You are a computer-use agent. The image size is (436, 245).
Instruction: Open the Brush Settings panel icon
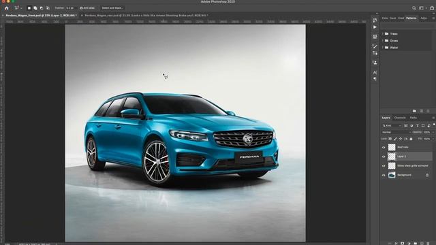[375, 53]
